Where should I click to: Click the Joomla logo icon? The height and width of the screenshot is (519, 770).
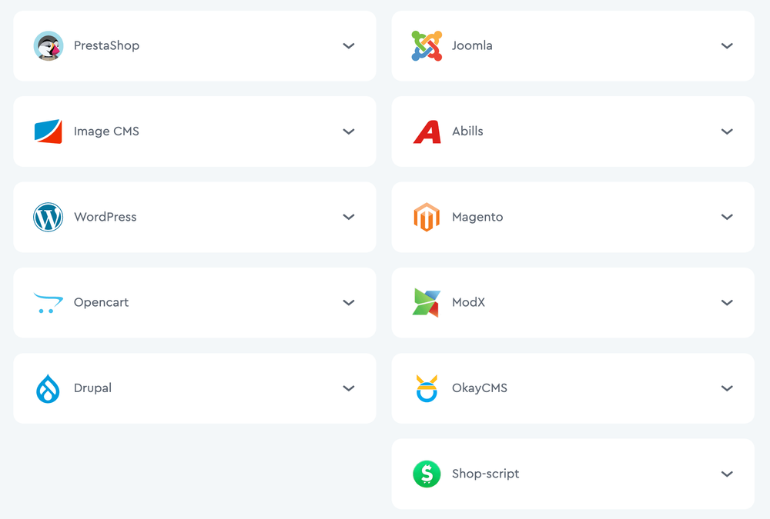[427, 46]
